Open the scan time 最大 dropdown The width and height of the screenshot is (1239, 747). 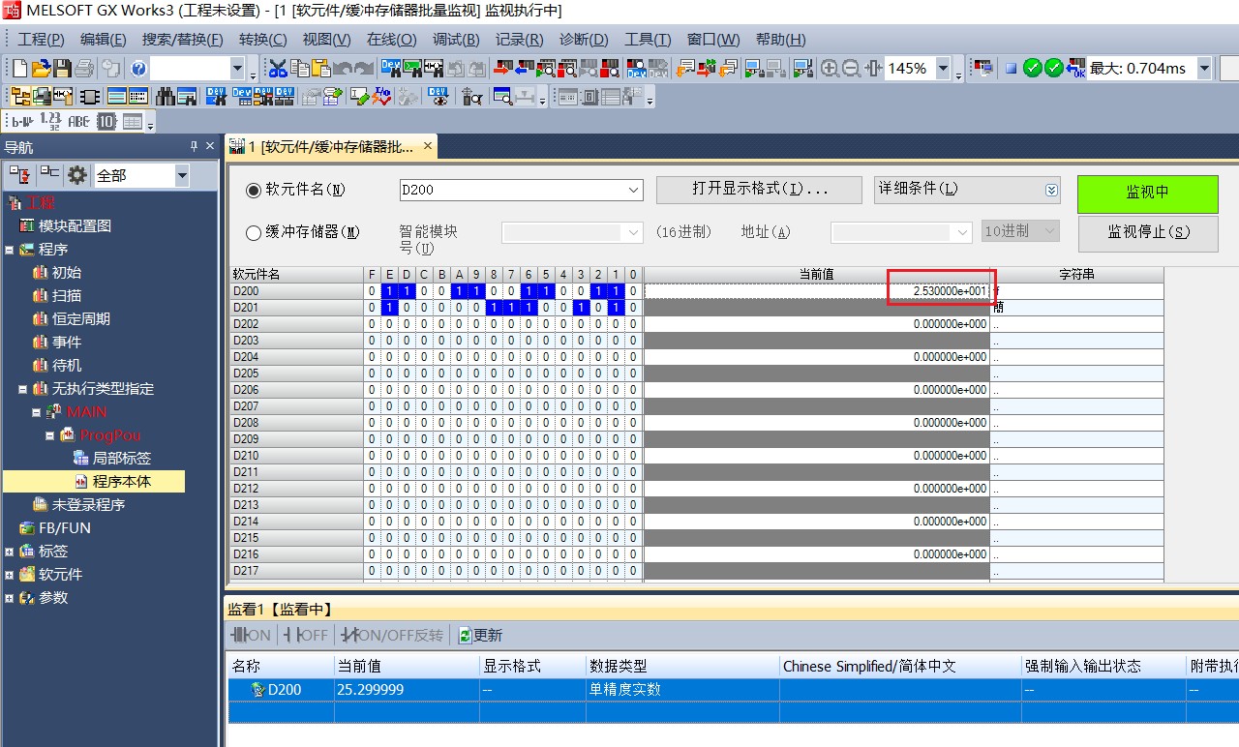click(1204, 69)
